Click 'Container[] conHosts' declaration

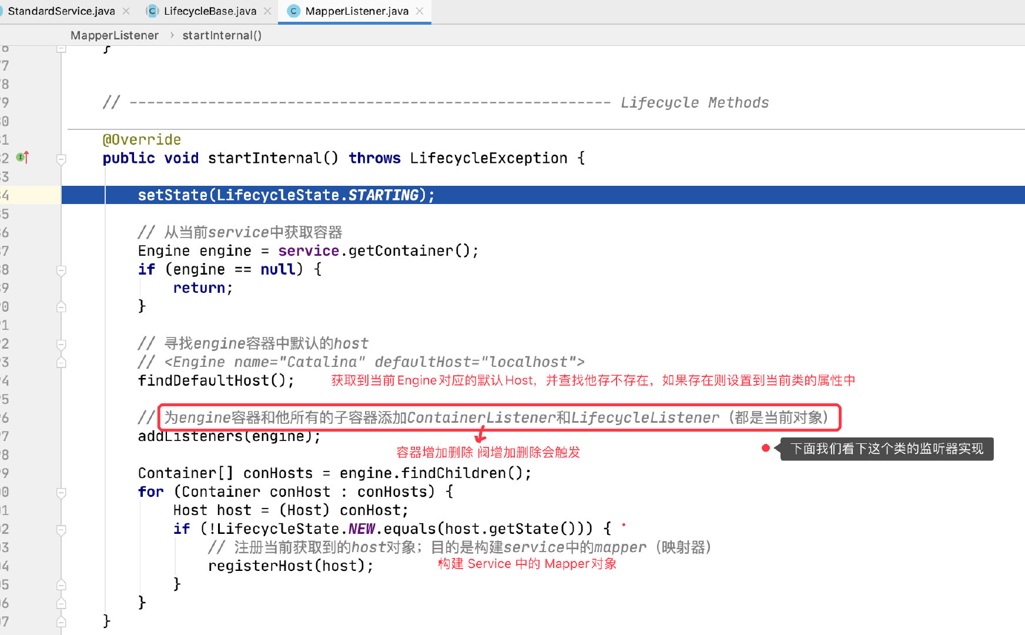click(225, 473)
